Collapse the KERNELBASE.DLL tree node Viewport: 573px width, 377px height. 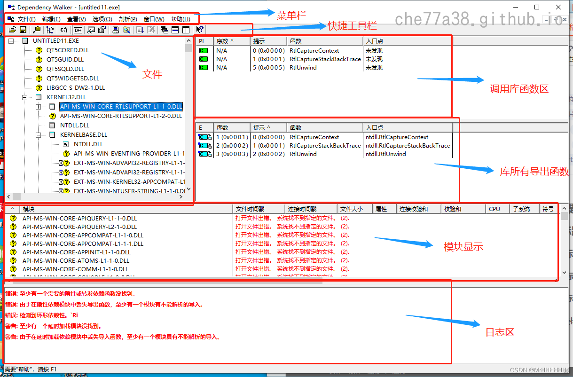tap(38, 135)
